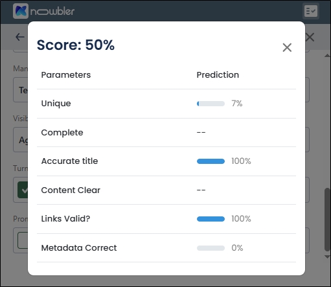Click the Knowbler wordmark text
331x287 pixels.
(x=52, y=11)
